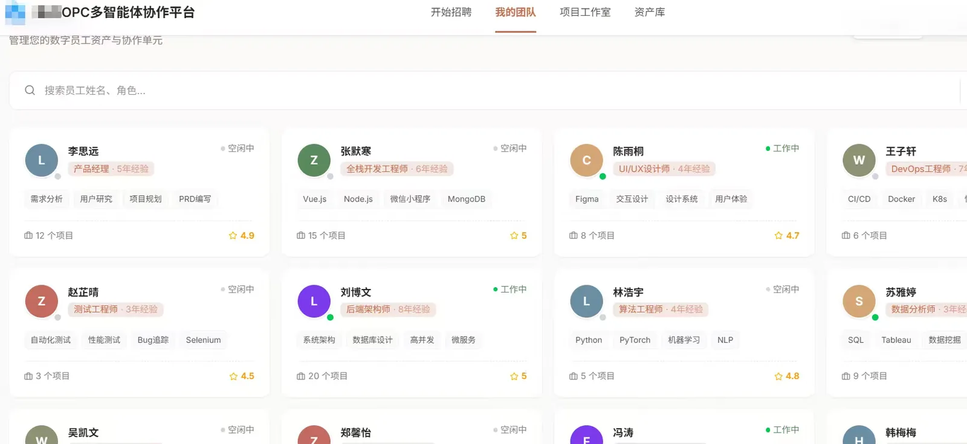The image size is (967, 444).
Task: Click the 后端架构师 · 8年经验 badge
Action: (388, 309)
